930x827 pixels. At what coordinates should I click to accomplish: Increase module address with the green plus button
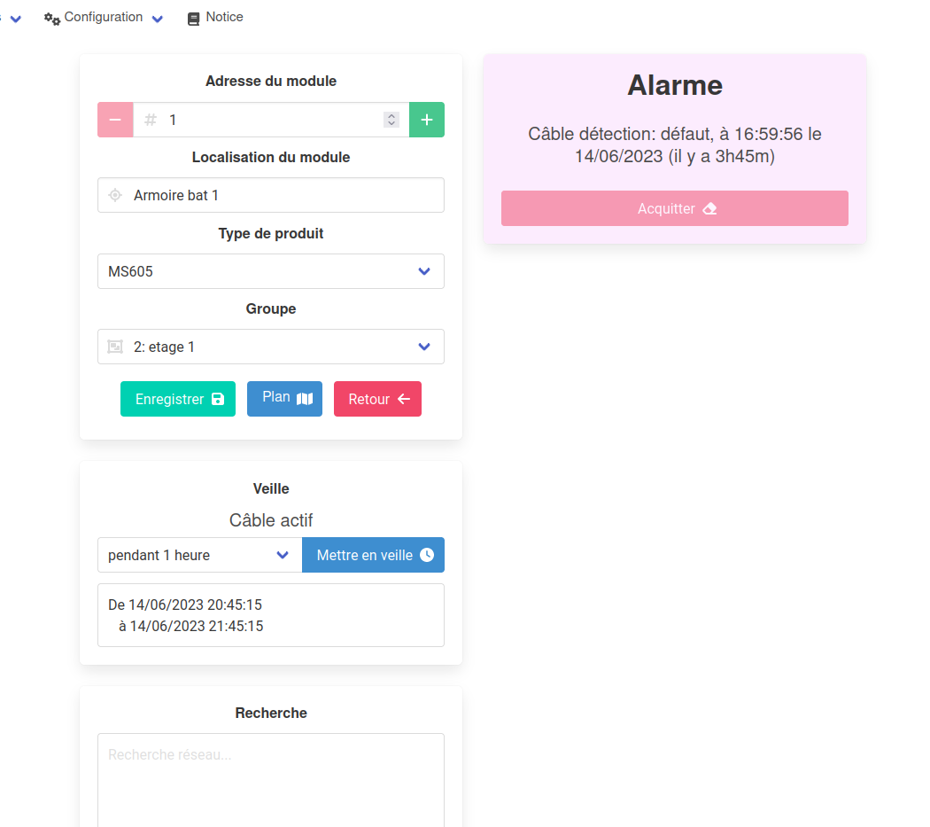tap(427, 119)
